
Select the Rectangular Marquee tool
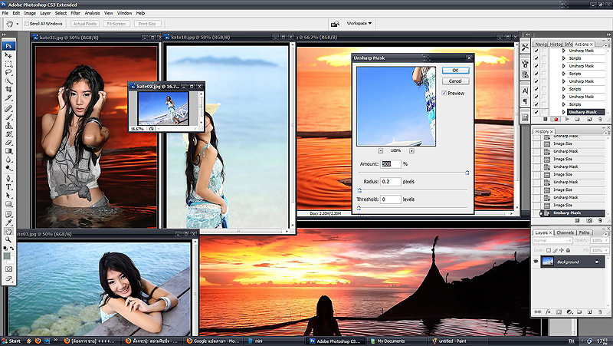(8, 64)
